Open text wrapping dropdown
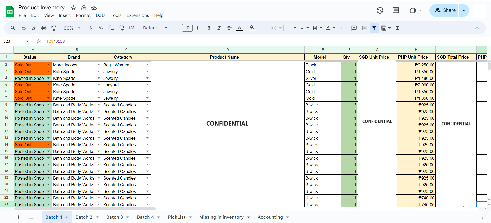This screenshot has height=223, width=491. [x=318, y=28]
